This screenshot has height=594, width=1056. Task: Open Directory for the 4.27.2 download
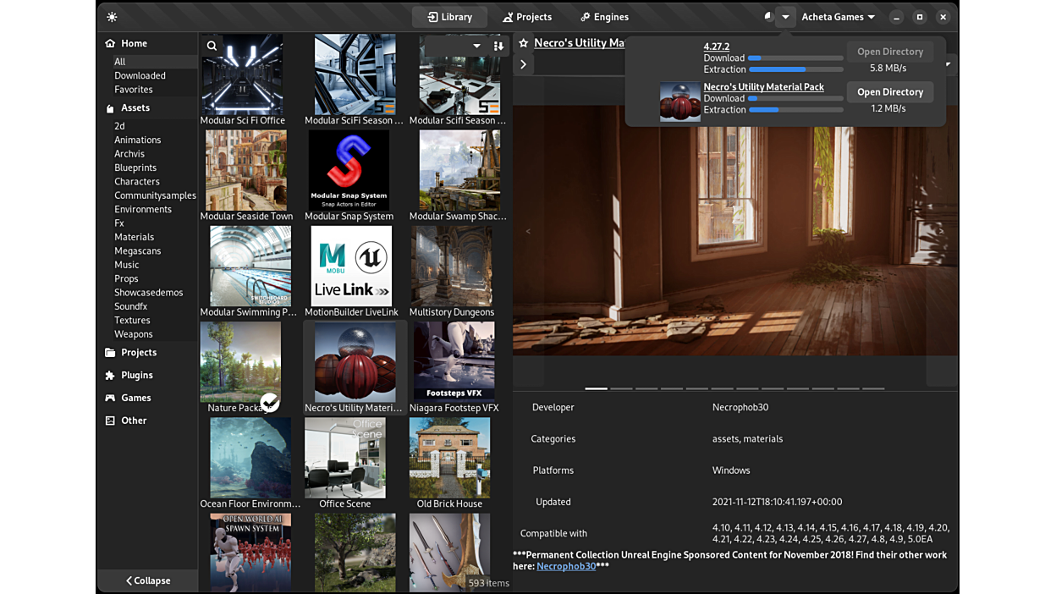coord(889,51)
